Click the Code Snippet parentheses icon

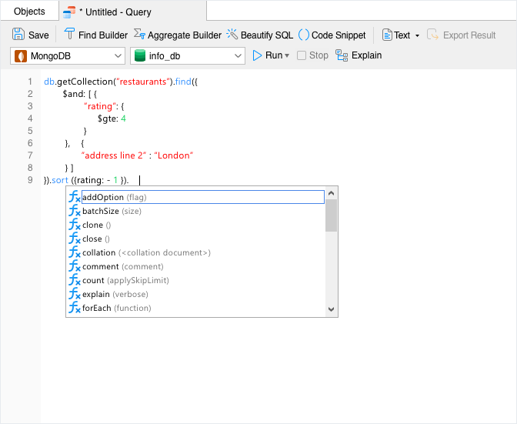[x=304, y=35]
